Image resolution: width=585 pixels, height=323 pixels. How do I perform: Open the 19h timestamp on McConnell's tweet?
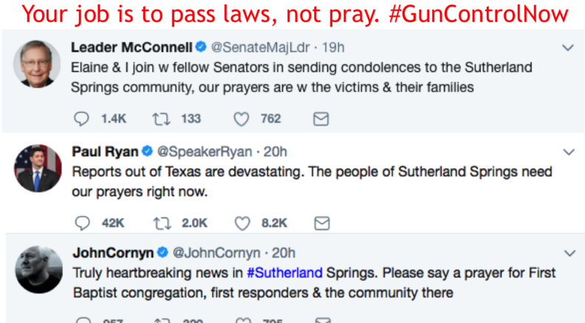[x=334, y=47]
